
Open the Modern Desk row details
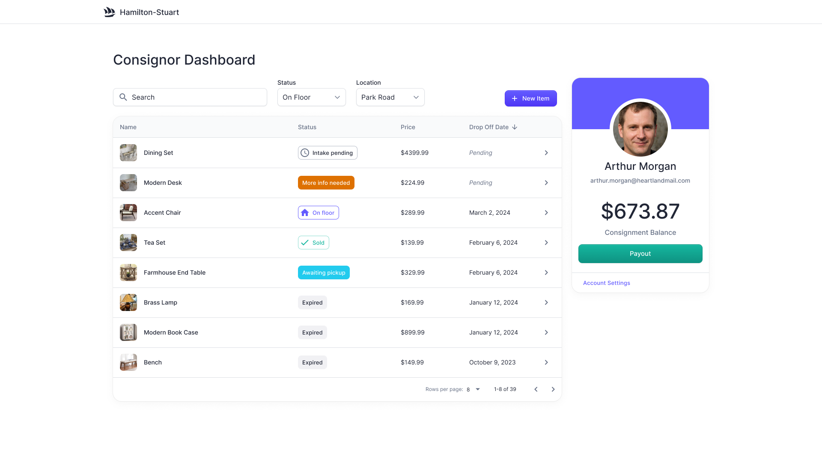546,183
